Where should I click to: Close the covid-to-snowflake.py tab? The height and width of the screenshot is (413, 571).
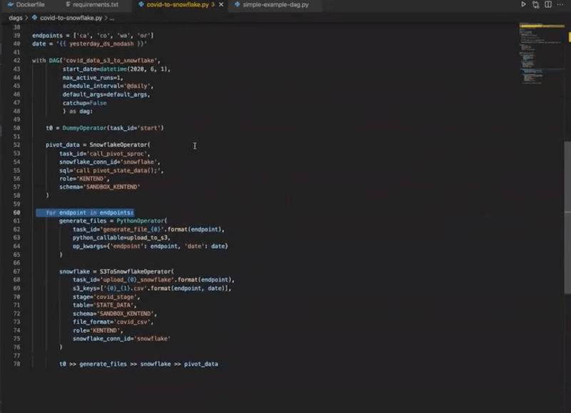pyautogui.click(x=221, y=4)
